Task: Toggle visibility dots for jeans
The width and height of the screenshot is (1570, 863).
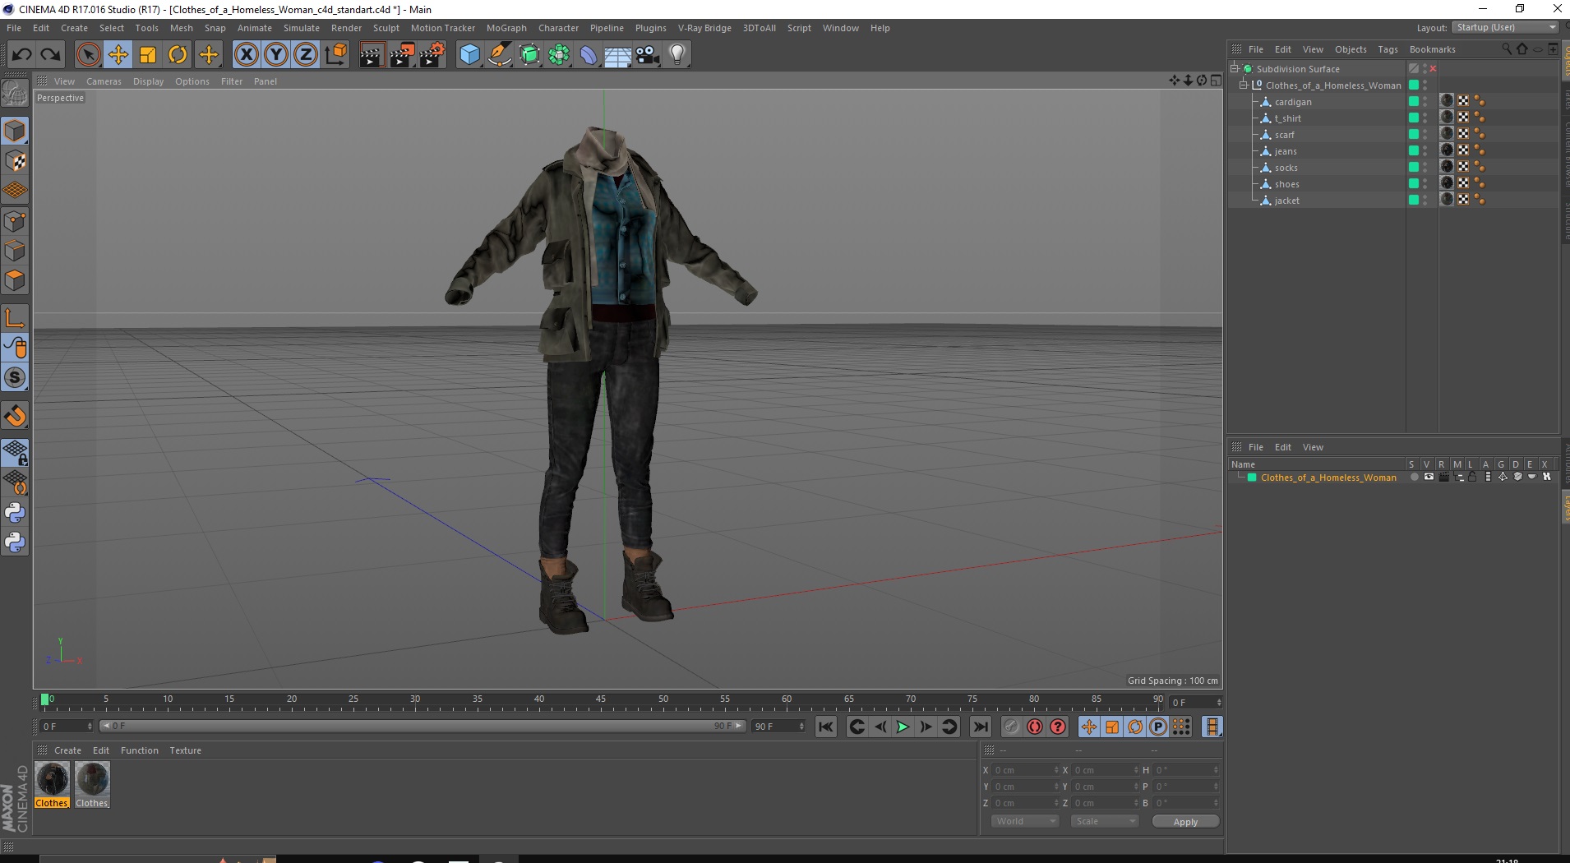Action: 1425,151
